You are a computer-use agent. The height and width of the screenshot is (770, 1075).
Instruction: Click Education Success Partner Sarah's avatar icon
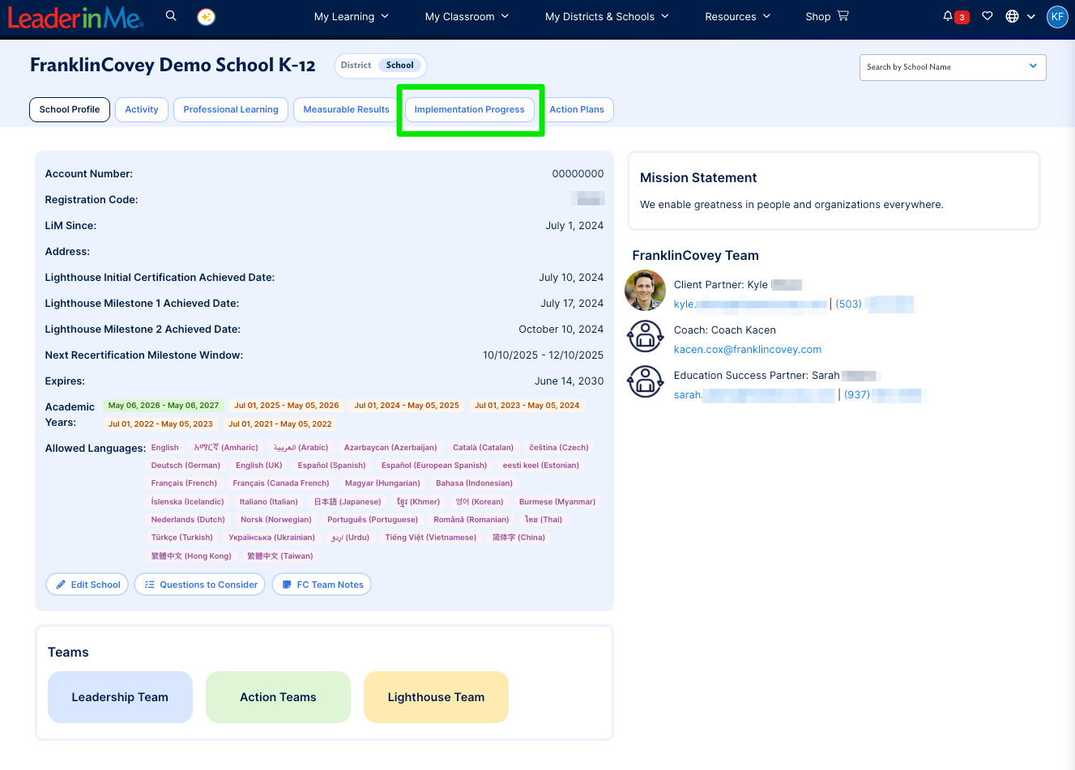pyautogui.click(x=646, y=381)
